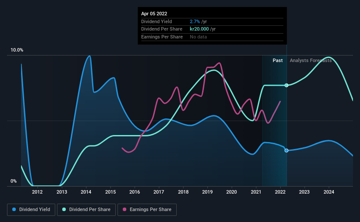Toggle the Earnings Per Share legend button
This screenshot has width=360, height=222.
(x=147, y=210)
